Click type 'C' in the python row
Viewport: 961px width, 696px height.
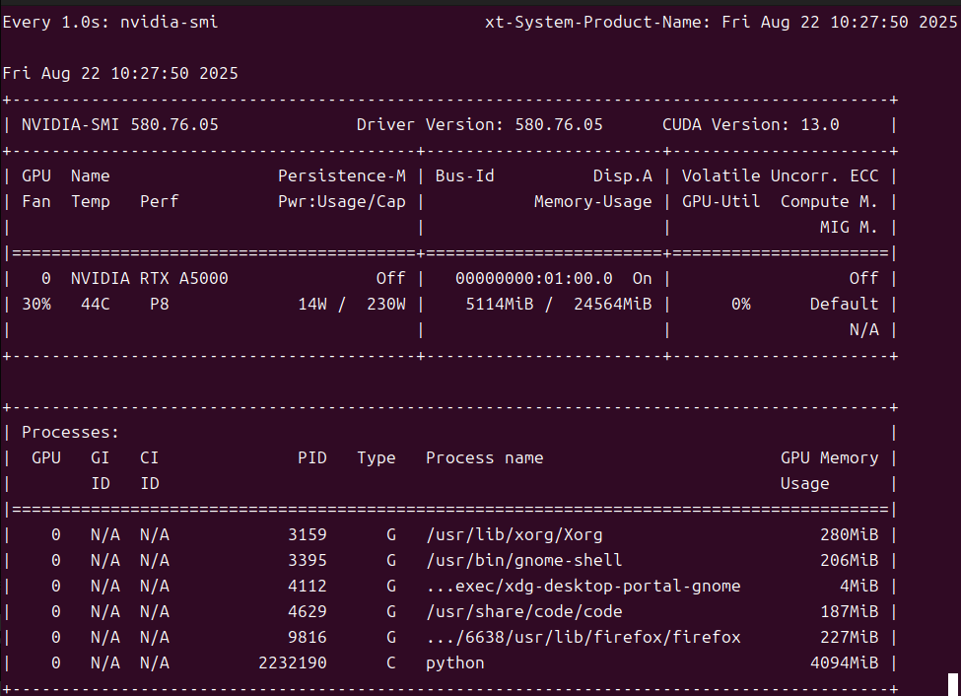(x=391, y=663)
